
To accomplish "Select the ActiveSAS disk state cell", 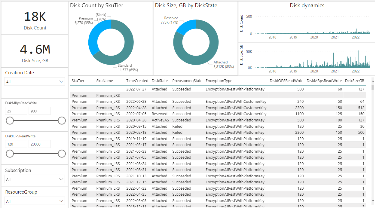I will coord(160,120).
